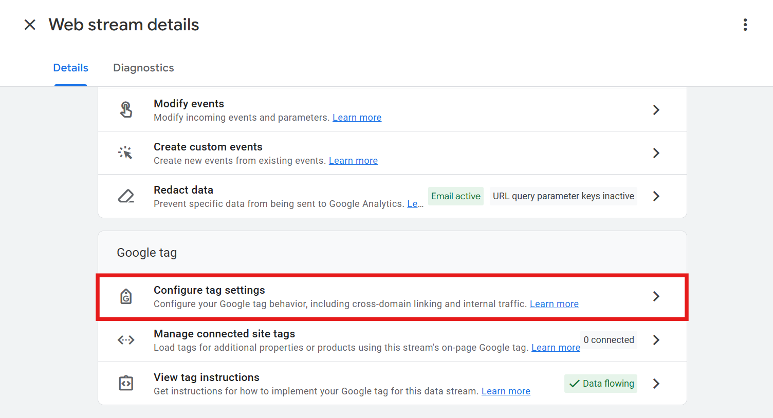Expand the View tag instructions chevron
This screenshot has height=418, width=773.
click(656, 384)
